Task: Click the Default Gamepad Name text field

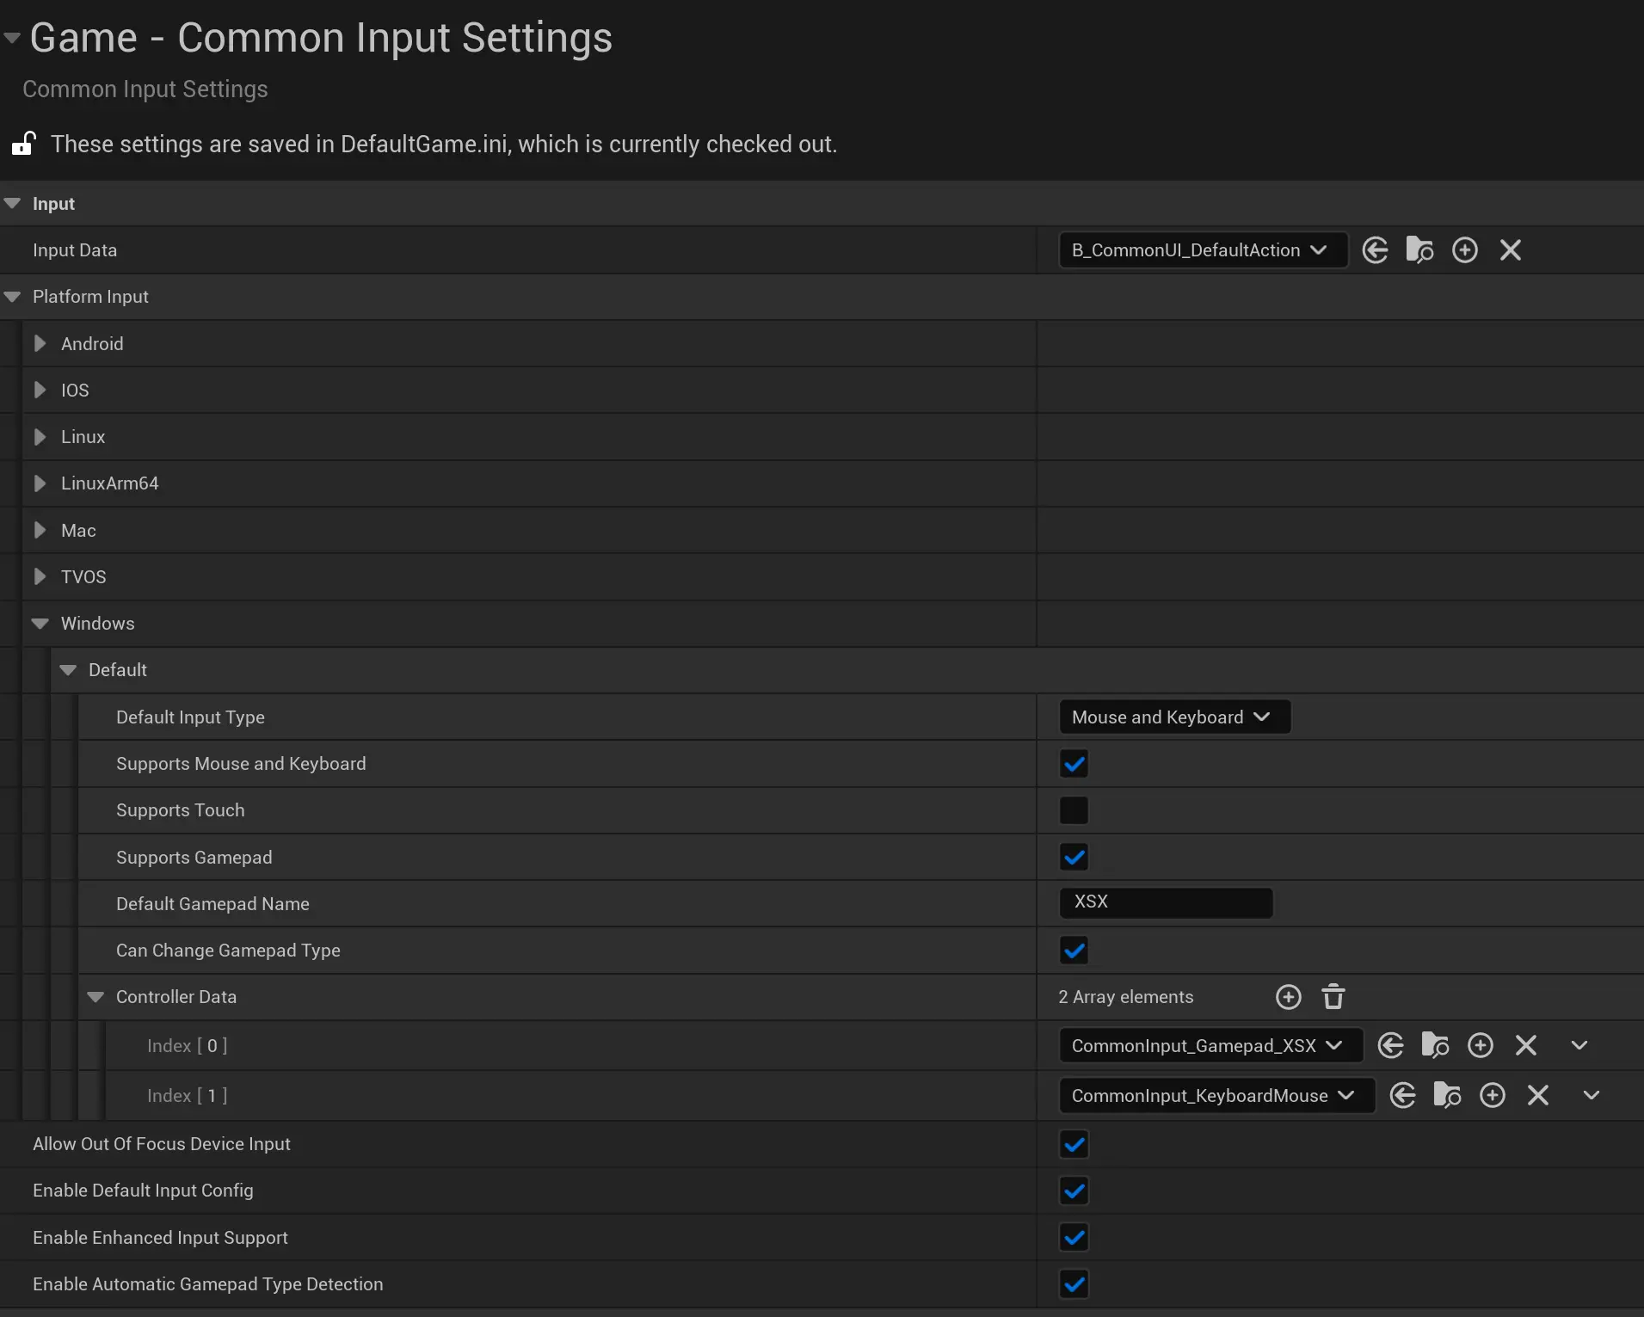Action: pyautogui.click(x=1166, y=903)
